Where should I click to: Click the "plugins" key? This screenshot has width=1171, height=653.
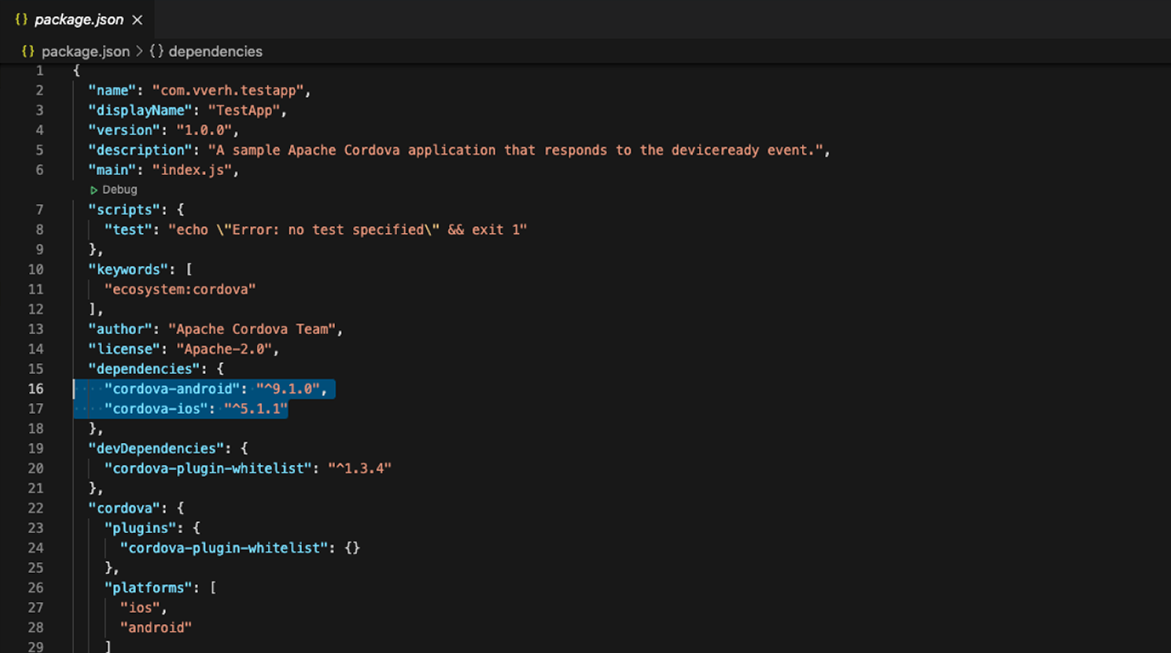139,528
